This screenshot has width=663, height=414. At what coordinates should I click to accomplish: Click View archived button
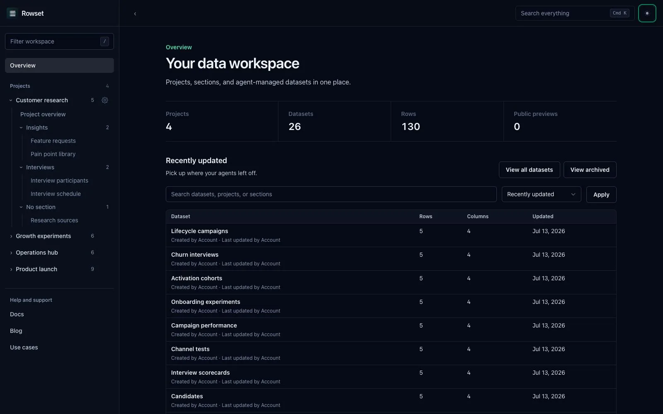pyautogui.click(x=590, y=170)
